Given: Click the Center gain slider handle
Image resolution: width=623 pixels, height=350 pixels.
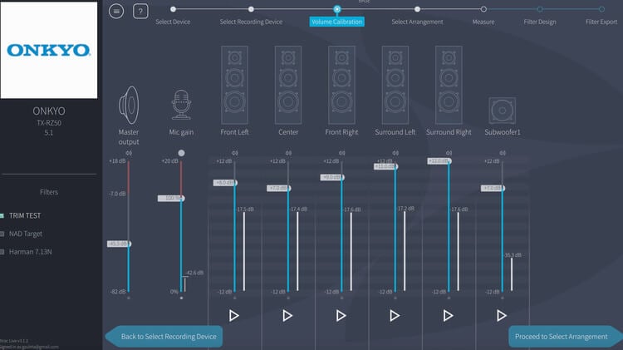Looking at the screenshot, I should tap(279, 188).
